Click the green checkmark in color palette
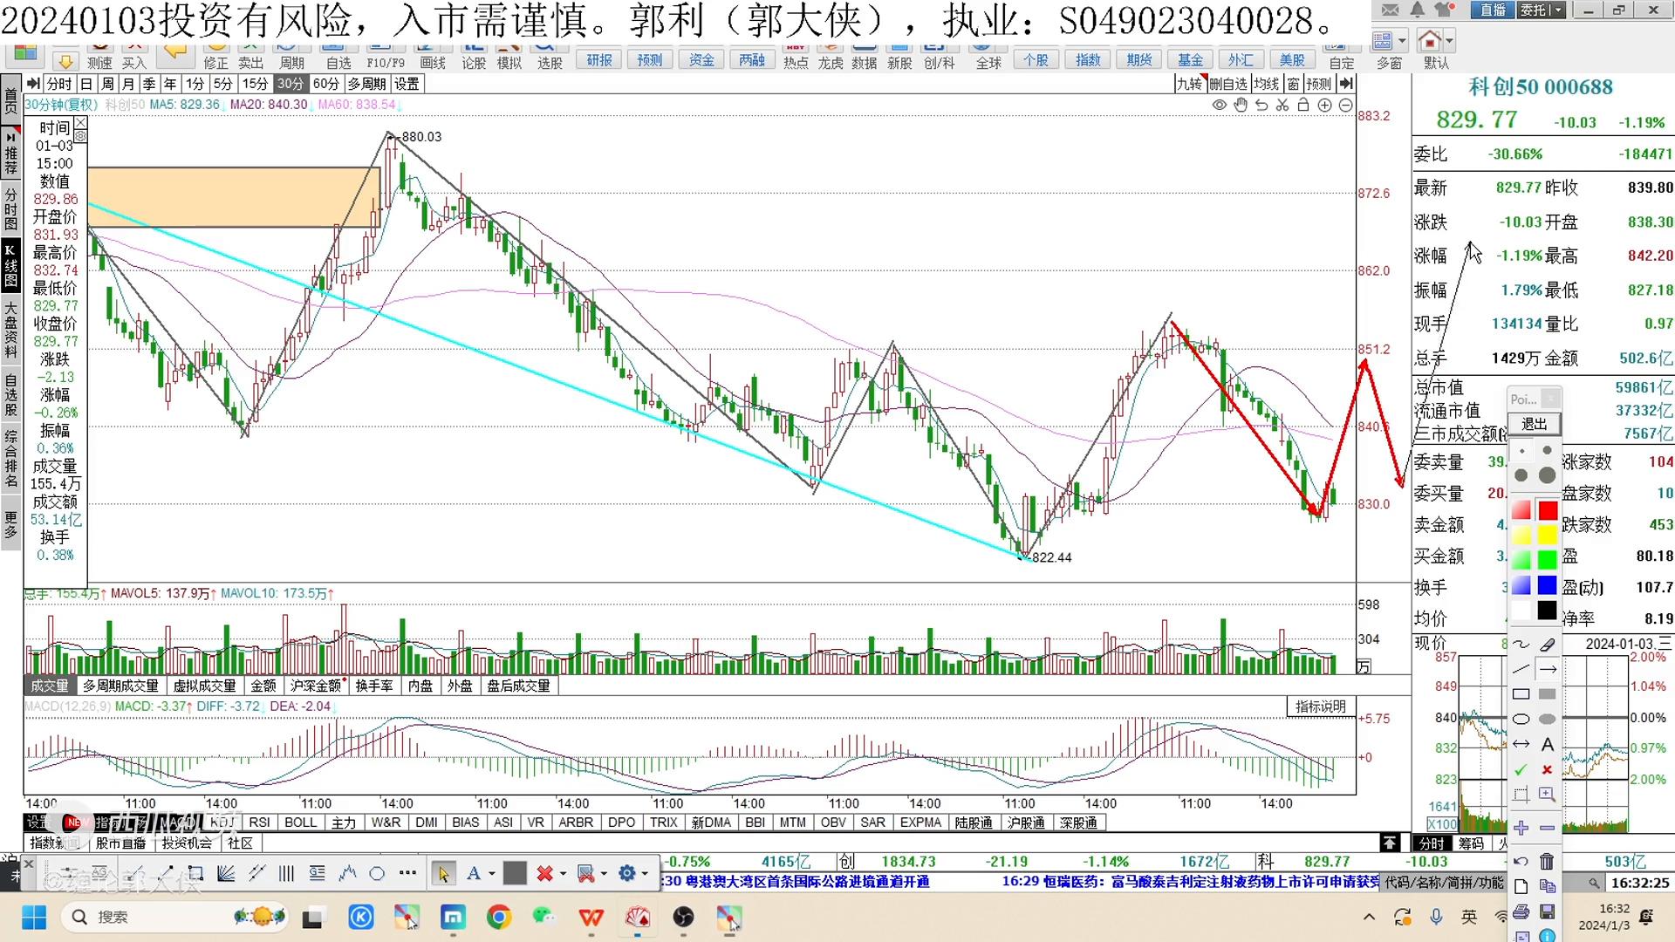Screen dimensions: 1675x942 tap(1521, 770)
